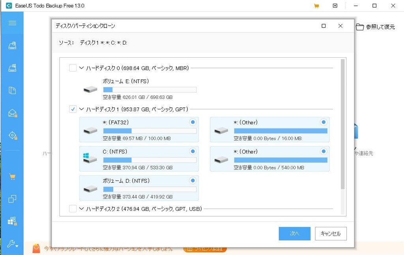Open the clone feature icon

[x=12, y=199]
